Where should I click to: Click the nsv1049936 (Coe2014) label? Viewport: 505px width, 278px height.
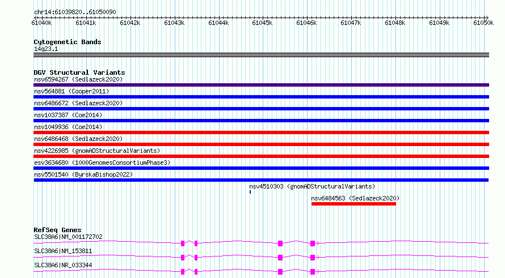[68, 127]
